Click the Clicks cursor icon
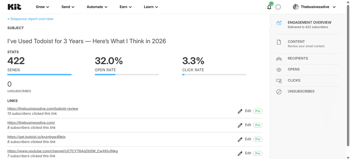 pyautogui.click(x=279, y=81)
